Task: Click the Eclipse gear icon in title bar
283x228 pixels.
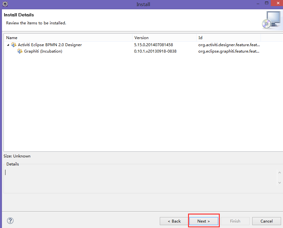Action: point(5,4)
